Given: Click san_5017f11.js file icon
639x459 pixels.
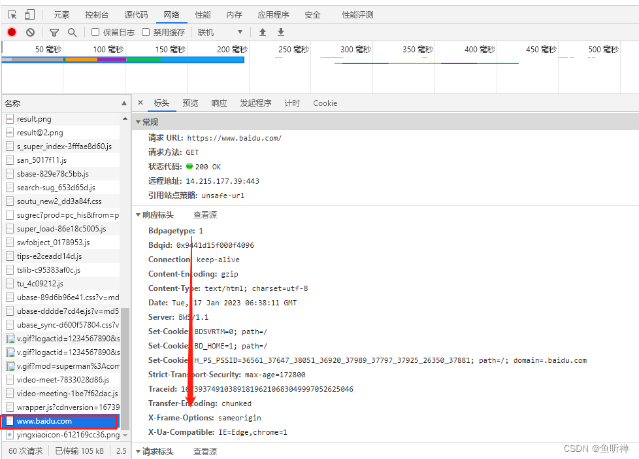Looking at the screenshot, I should point(10,160).
